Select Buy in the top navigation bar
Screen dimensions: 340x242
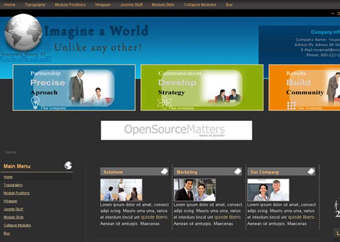[x=229, y=5]
